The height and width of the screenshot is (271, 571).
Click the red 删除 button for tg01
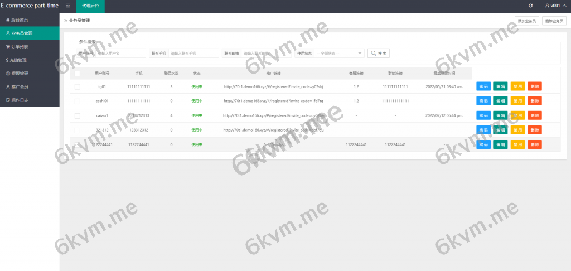(x=535, y=86)
